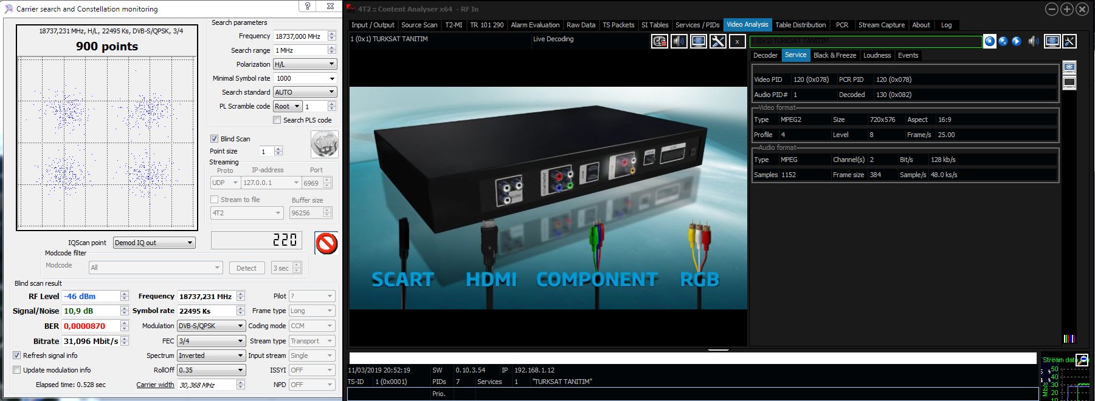Stop decoding with blue stop button
This screenshot has height=401, width=1095.
pos(990,41)
